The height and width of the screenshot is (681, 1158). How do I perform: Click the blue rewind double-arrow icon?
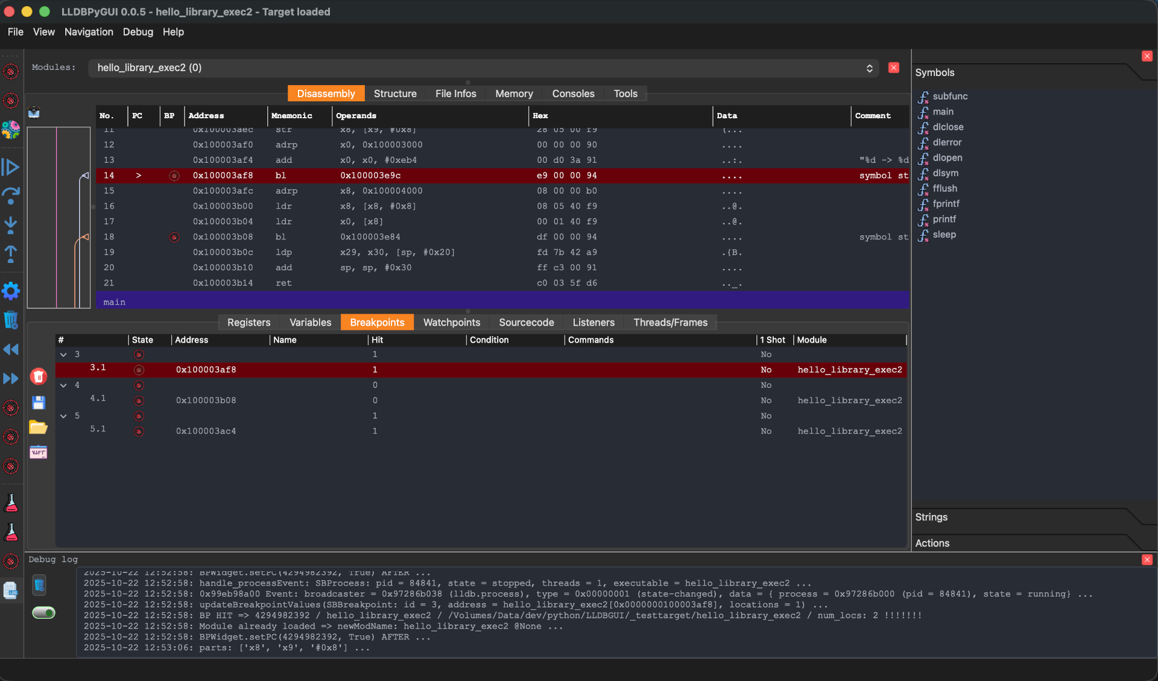tap(10, 349)
